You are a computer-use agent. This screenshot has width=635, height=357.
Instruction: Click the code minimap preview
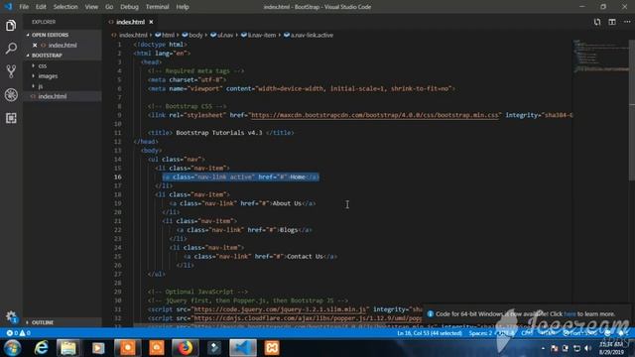point(600,57)
